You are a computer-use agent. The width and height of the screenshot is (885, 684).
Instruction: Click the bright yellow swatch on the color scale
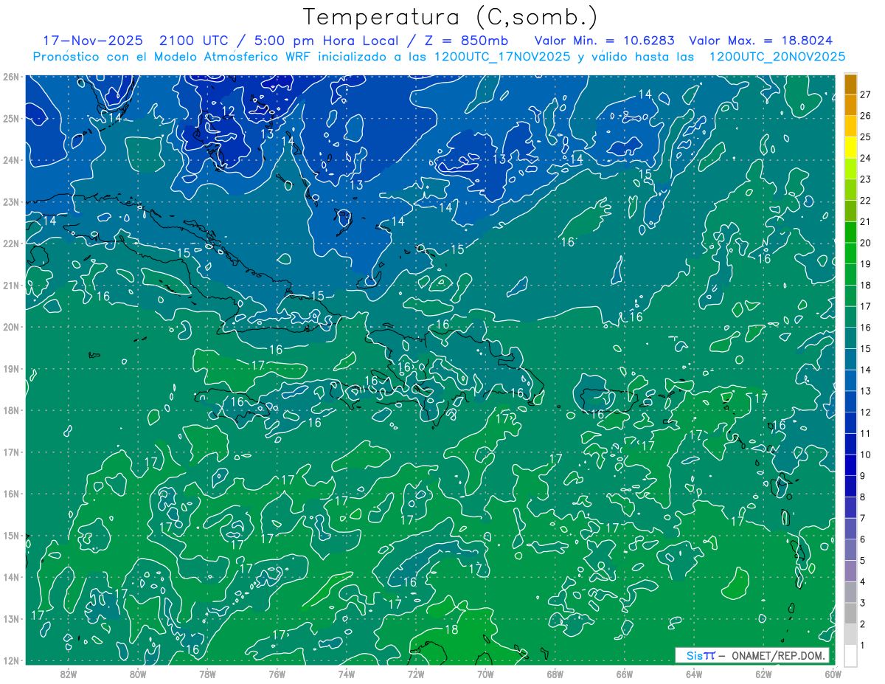coord(851,148)
